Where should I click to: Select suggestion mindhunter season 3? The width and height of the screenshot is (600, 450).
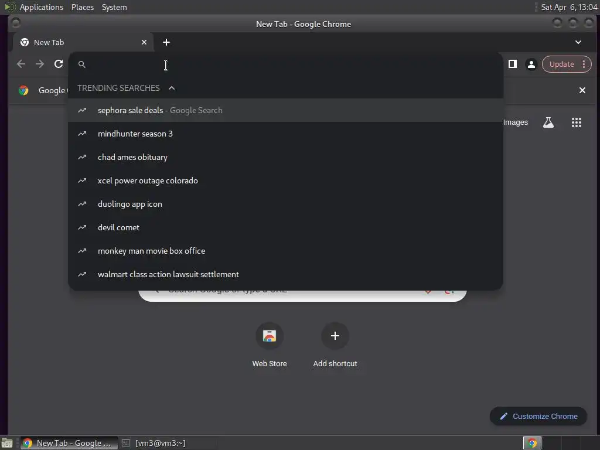tap(285, 134)
